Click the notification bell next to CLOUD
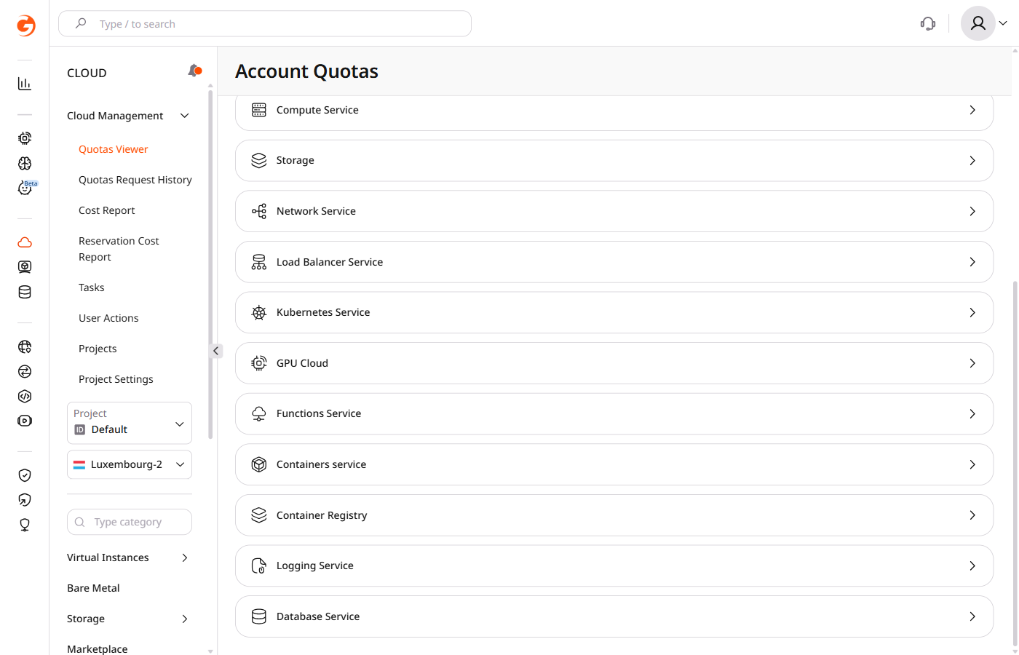This screenshot has height=655, width=1019. click(x=194, y=71)
